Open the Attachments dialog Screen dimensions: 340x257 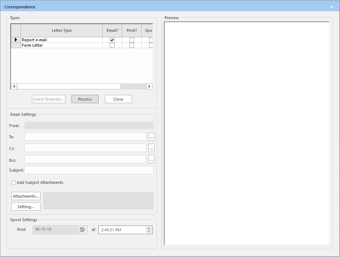coord(25,196)
